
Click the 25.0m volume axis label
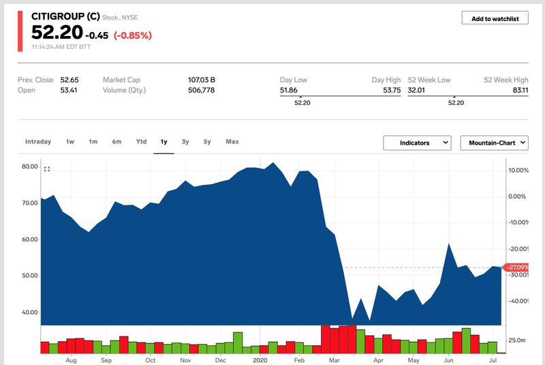(517, 340)
